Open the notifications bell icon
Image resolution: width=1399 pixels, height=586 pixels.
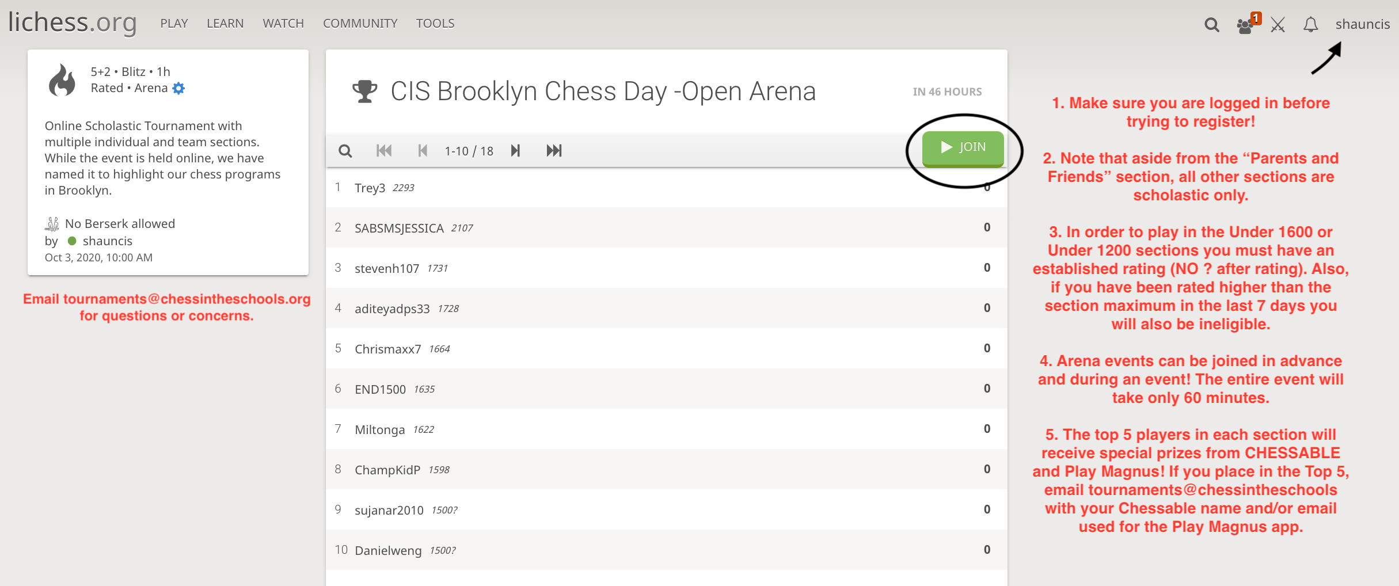point(1311,25)
